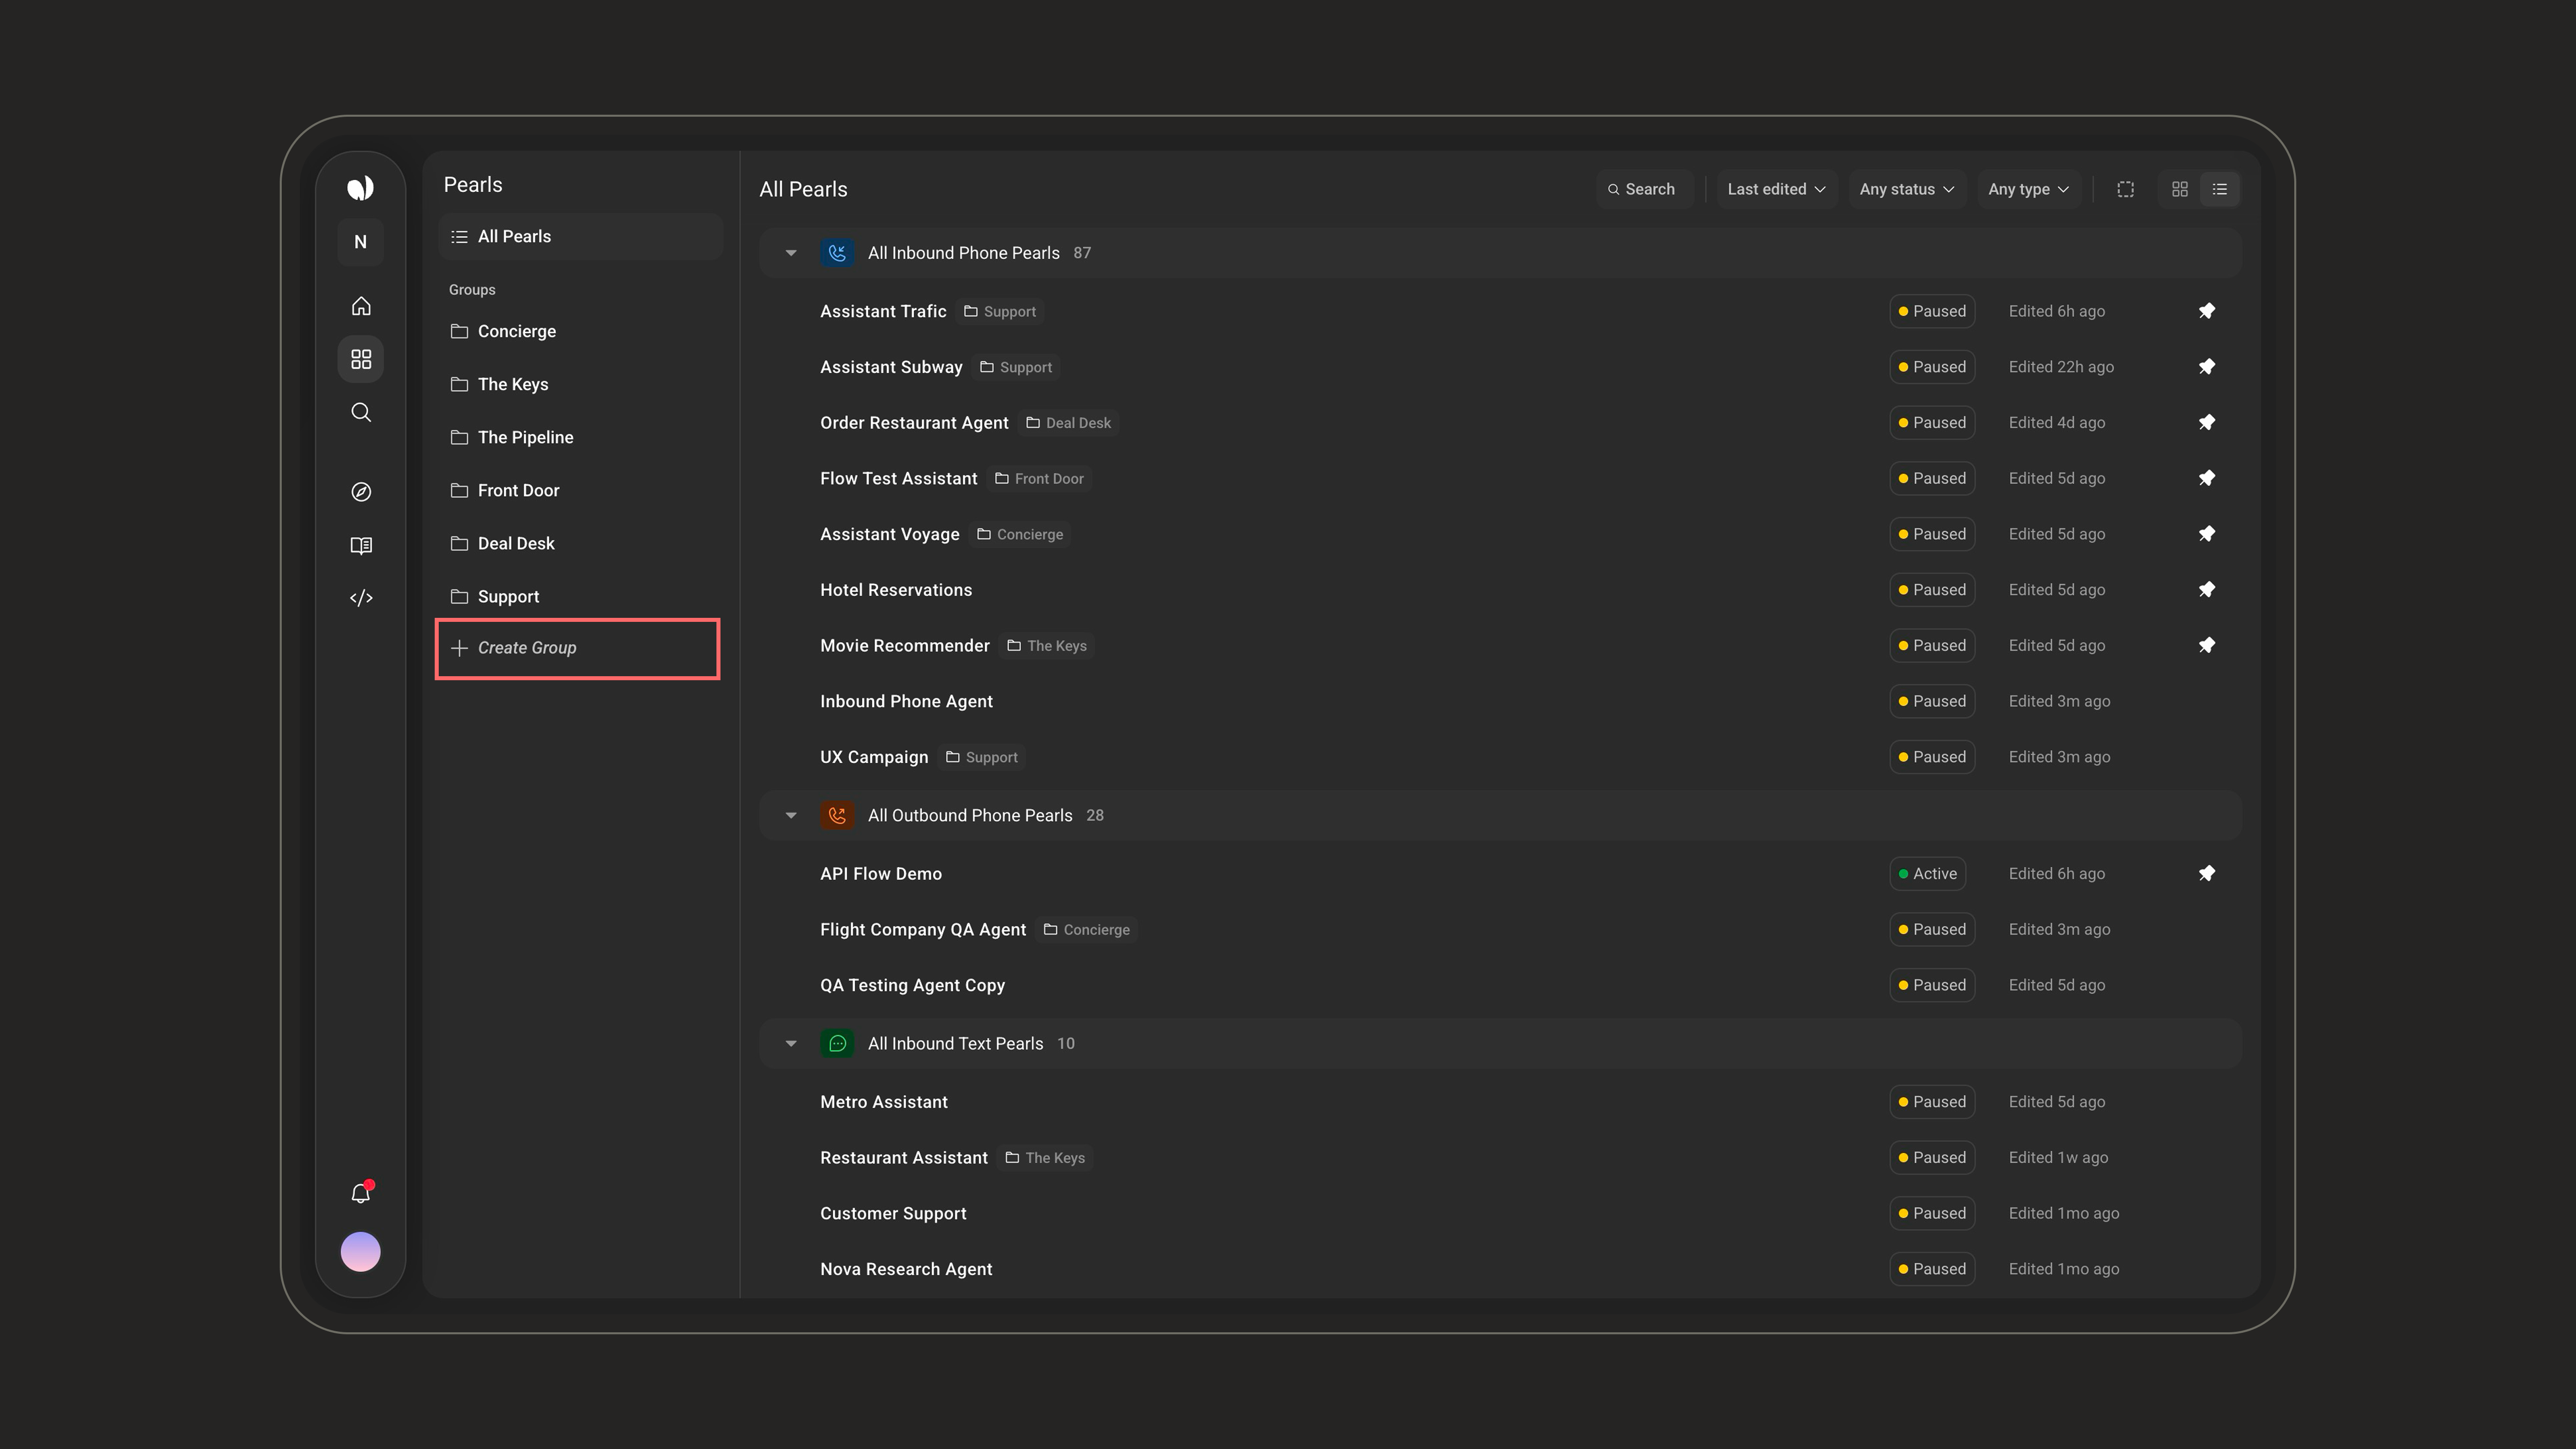Screen dimensions: 2576x1449
Task: Open the UX Campaign pearl
Action: pyautogui.click(x=874, y=757)
